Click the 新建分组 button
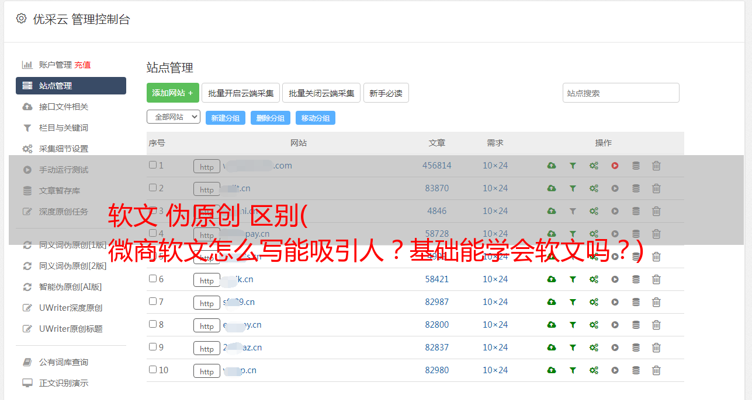Image resolution: width=752 pixels, height=400 pixels. pyautogui.click(x=226, y=118)
